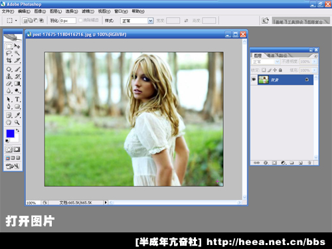Select the Magic Wand tool

17,53
